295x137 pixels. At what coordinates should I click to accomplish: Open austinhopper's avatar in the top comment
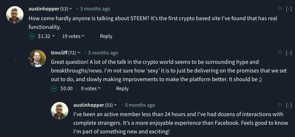click(15, 15)
